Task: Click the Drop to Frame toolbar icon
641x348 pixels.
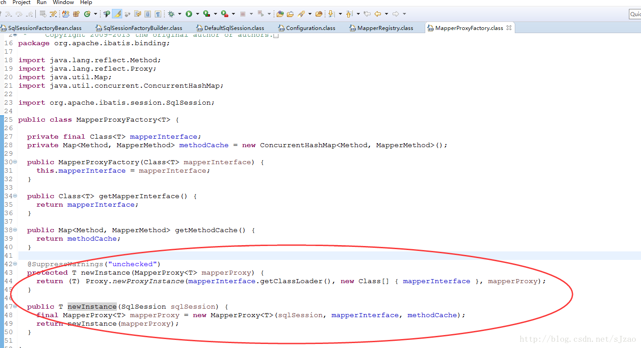Action: coord(43,14)
